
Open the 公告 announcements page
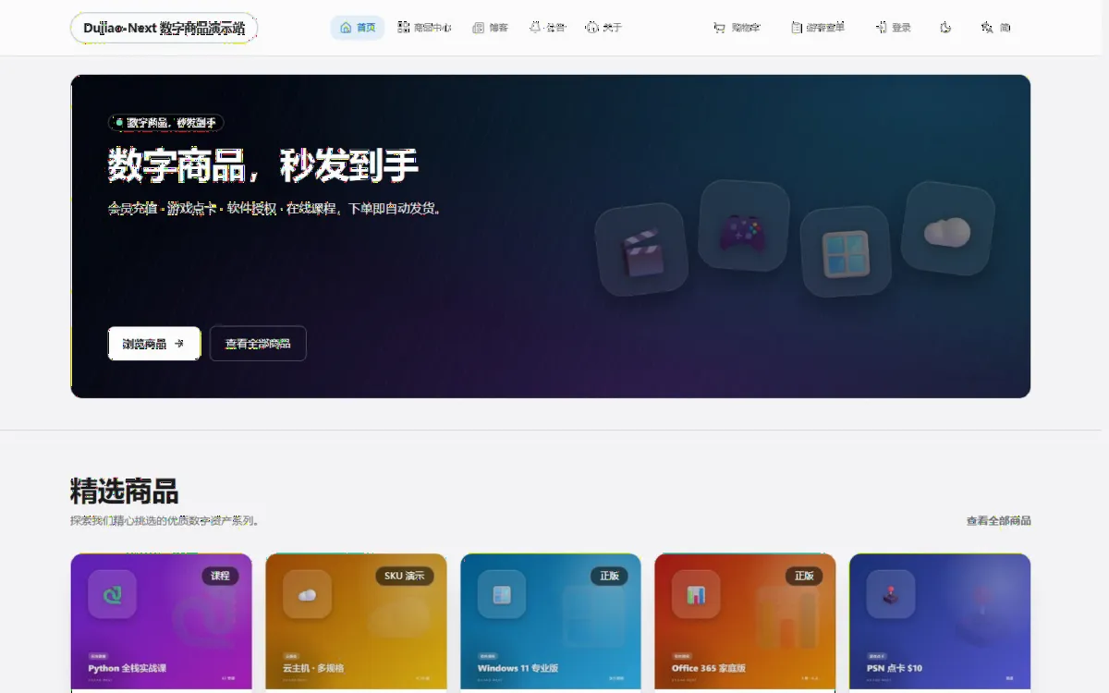click(548, 28)
